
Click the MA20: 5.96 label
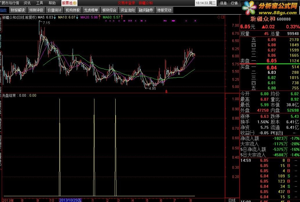click(x=89, y=17)
